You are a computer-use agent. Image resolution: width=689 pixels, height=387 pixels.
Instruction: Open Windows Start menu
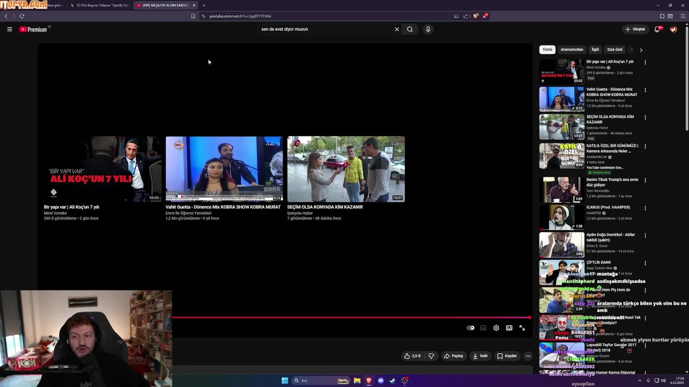[285, 381]
